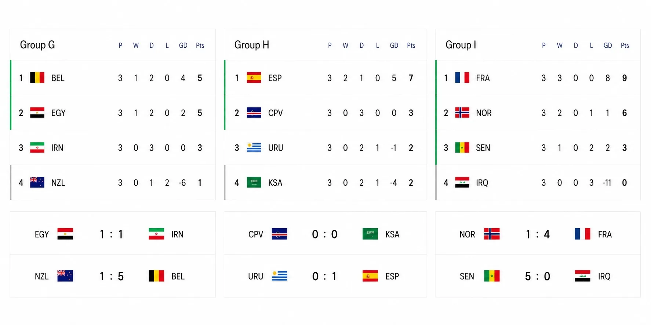
Task: Click the Pts column header in Group I
Action: tap(625, 45)
